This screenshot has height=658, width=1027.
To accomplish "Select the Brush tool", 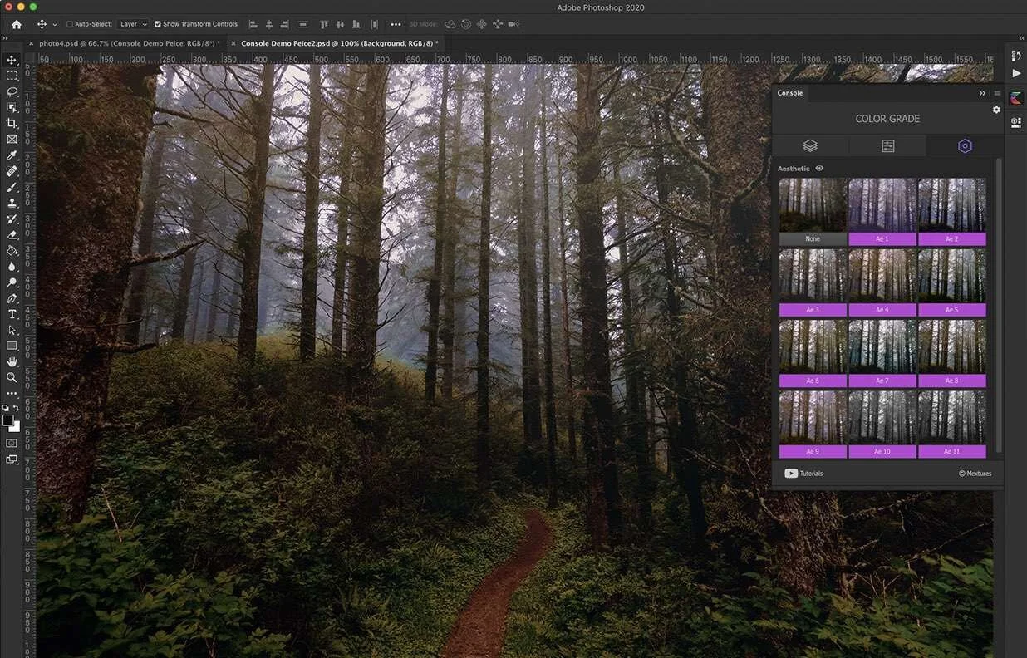I will 12,187.
